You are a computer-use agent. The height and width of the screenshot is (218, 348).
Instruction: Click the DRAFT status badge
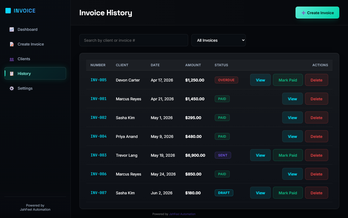click(x=224, y=193)
